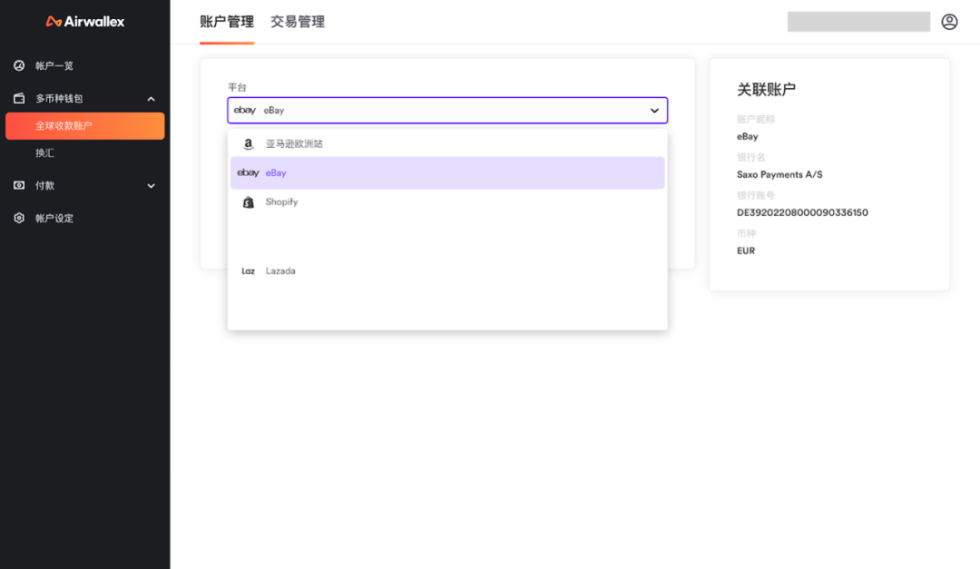Click the Amazon logo in dropdown list

(x=248, y=144)
